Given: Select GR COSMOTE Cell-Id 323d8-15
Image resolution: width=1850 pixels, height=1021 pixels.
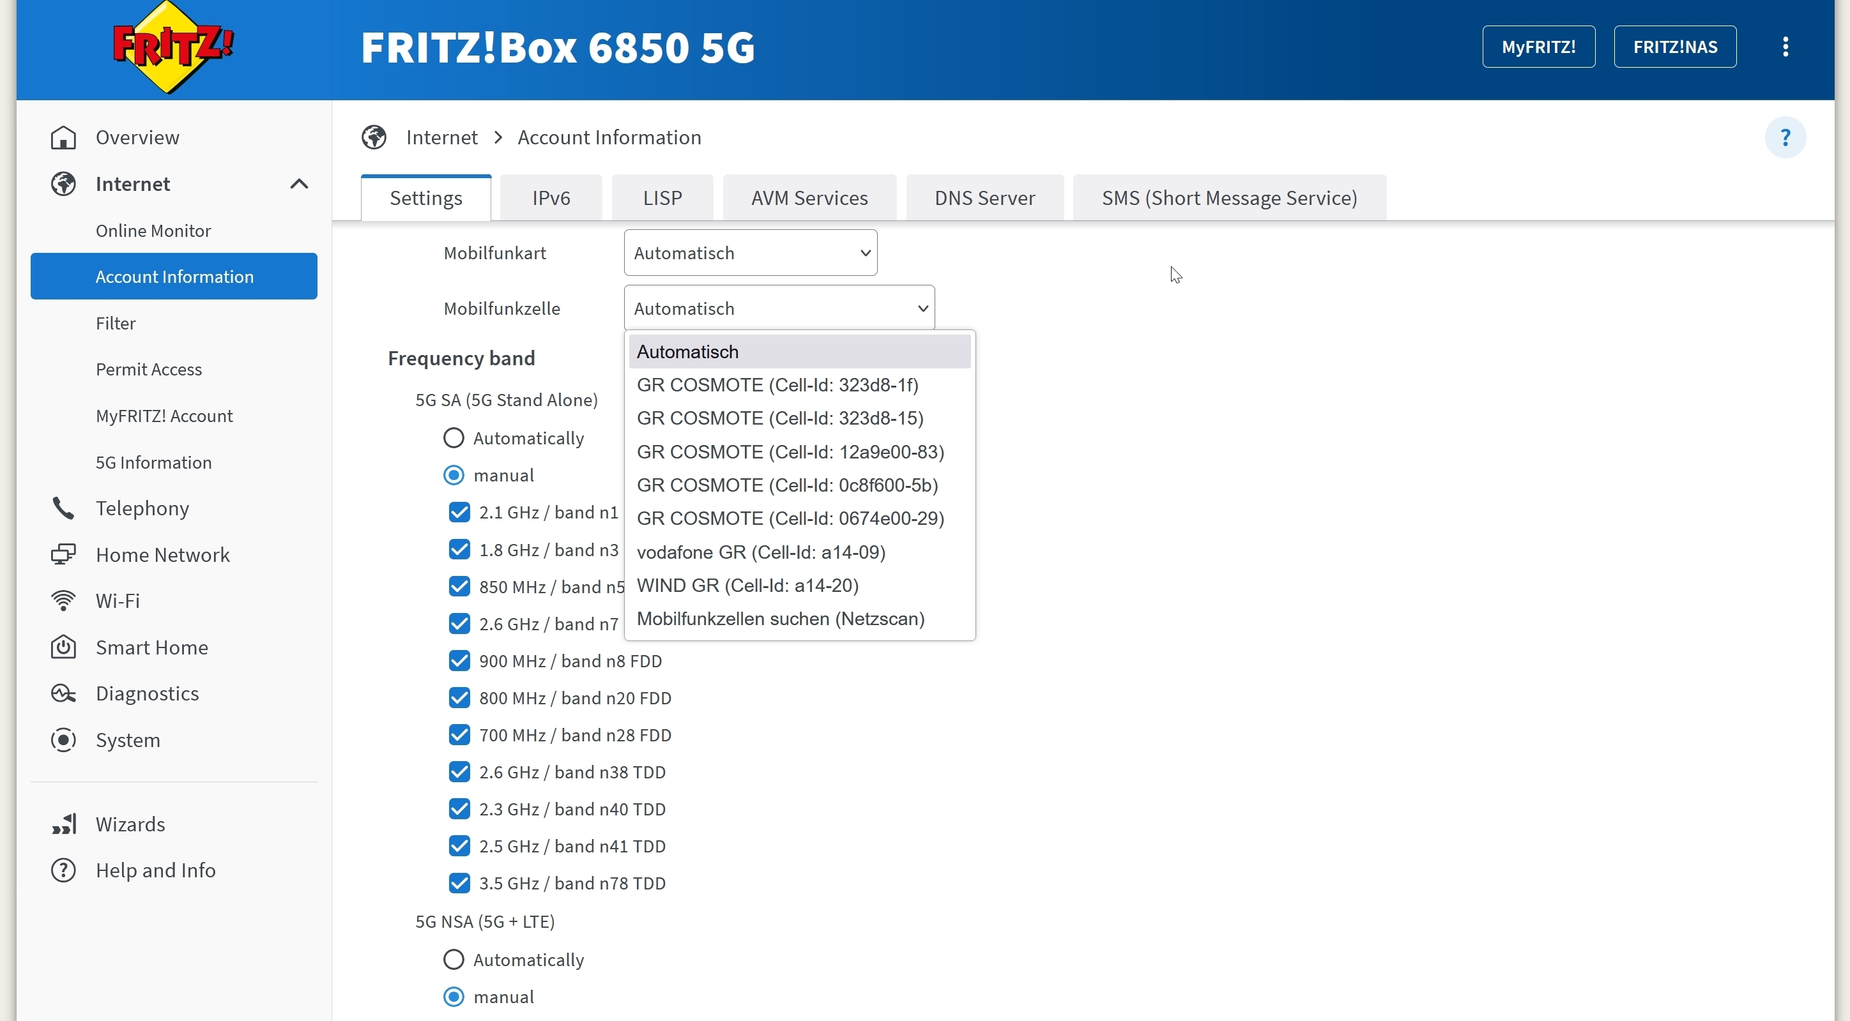Looking at the screenshot, I should click(799, 418).
